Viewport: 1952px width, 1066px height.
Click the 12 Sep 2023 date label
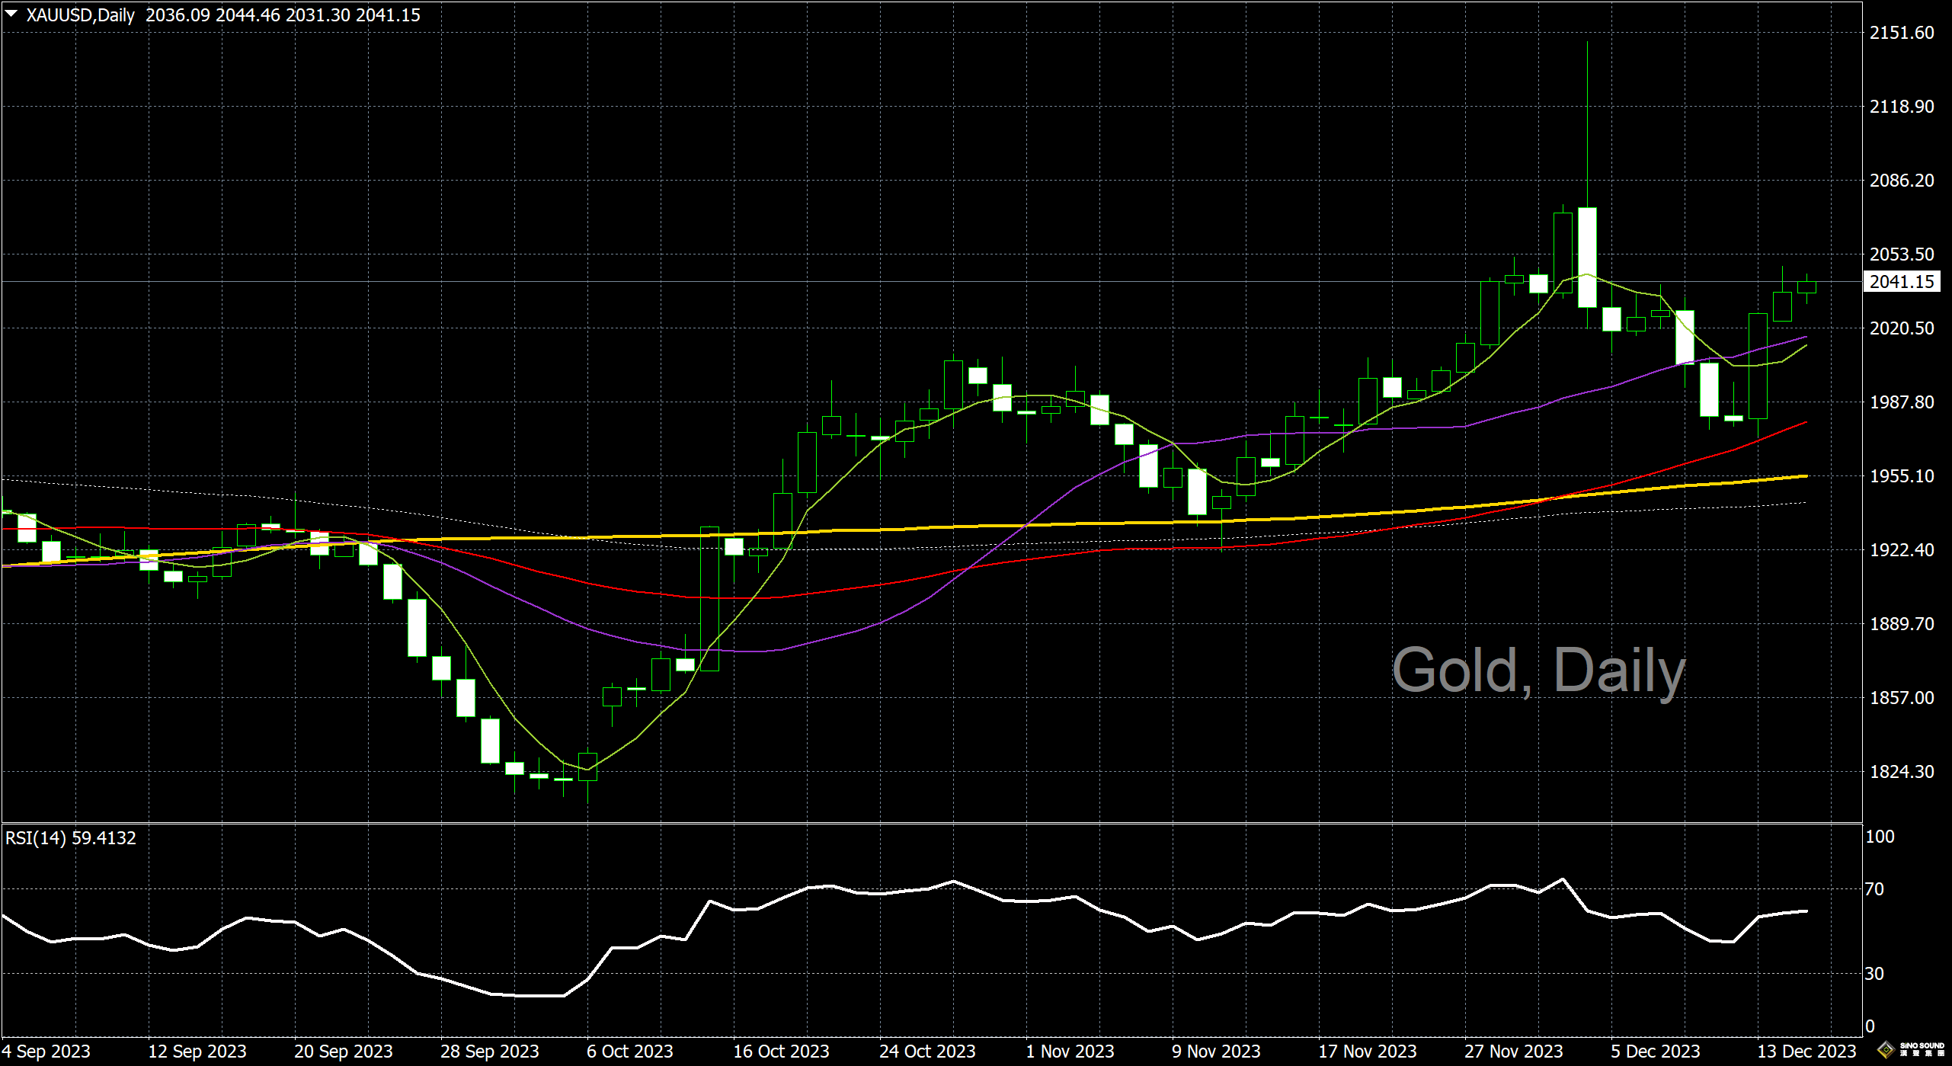[197, 1052]
